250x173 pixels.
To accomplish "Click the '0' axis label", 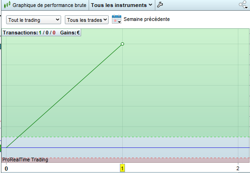I will tap(6, 169).
